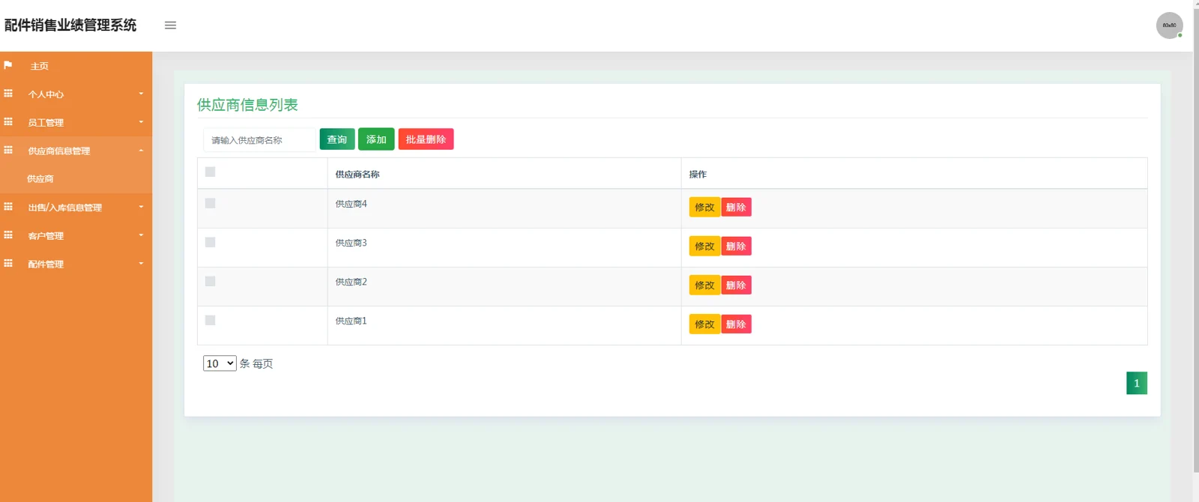The width and height of the screenshot is (1199, 502).
Task: Click the grid icon beside 客户管理
Action: point(8,235)
